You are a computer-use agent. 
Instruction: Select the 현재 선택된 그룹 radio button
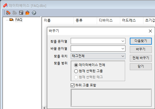(x=76, y=71)
